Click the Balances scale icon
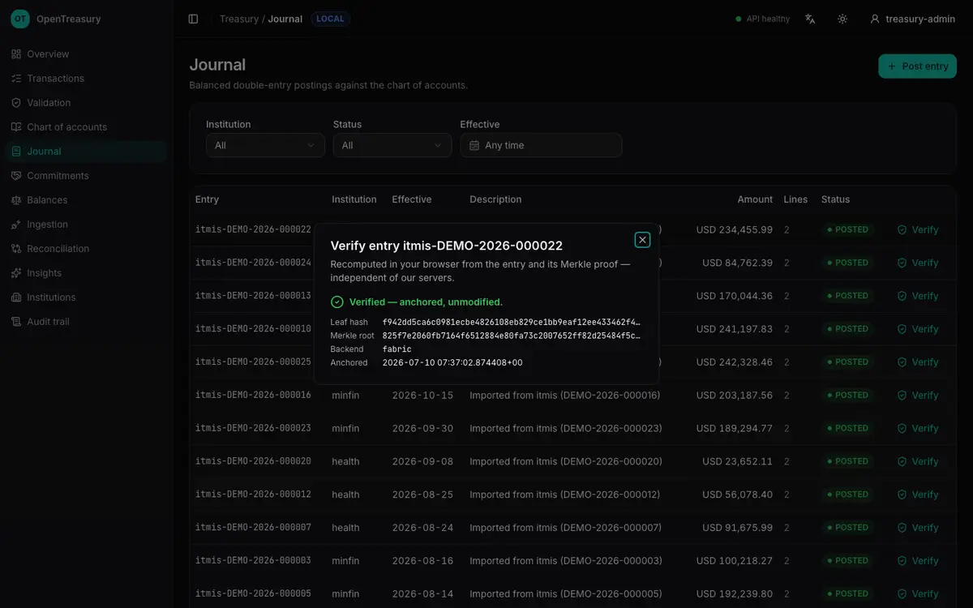The width and height of the screenshot is (973, 608). pos(16,200)
